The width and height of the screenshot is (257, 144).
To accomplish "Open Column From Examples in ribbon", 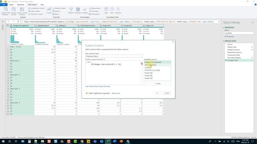I will coord(6,11).
